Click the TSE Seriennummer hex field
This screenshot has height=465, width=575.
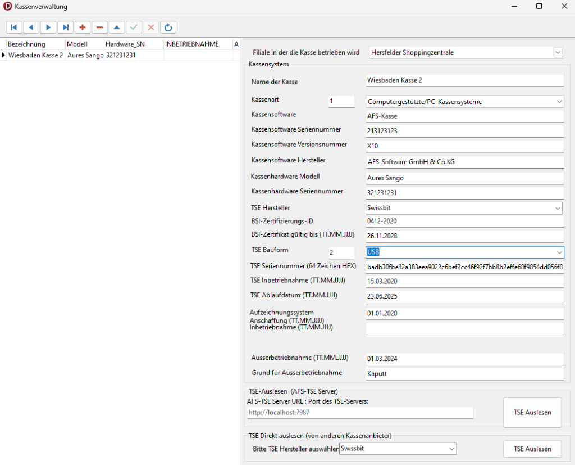point(464,267)
